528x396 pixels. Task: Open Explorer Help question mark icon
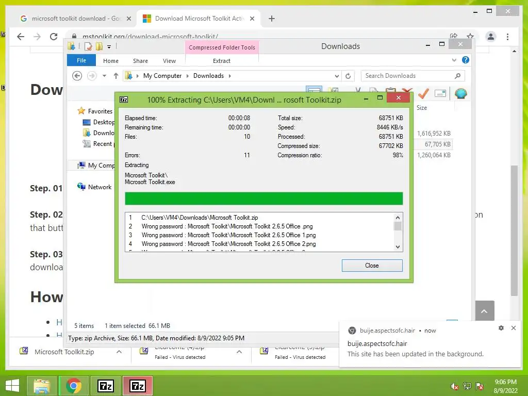466,60
